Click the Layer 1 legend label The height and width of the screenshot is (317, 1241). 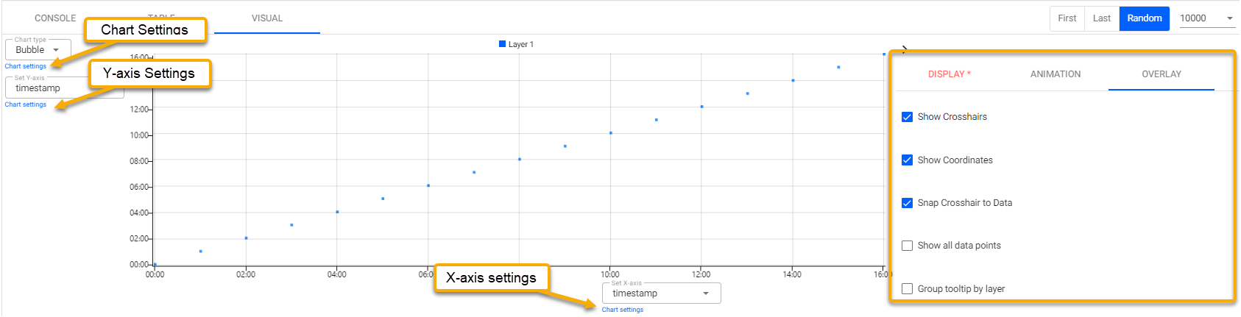tap(521, 44)
